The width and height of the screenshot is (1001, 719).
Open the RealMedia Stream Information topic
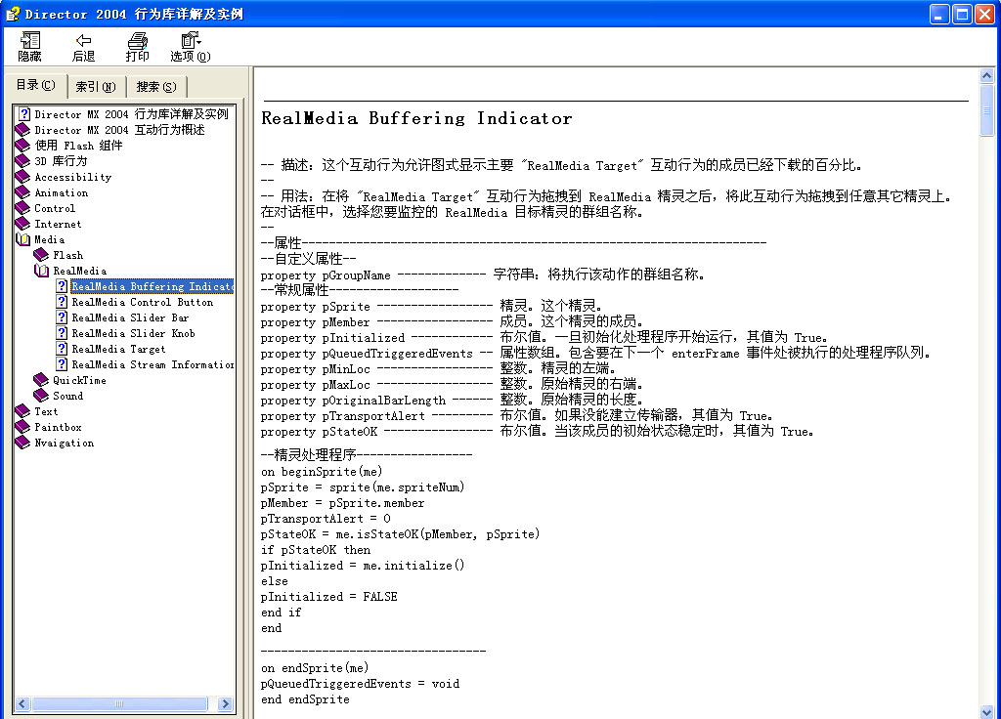(x=153, y=364)
